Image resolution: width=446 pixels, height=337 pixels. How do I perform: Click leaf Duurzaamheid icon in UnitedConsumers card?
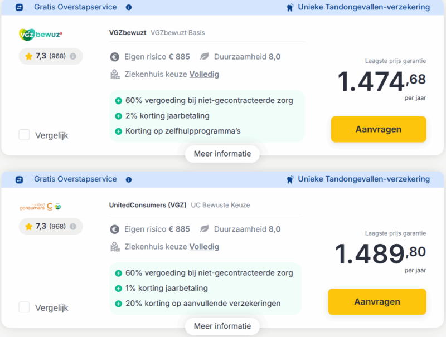click(x=205, y=229)
